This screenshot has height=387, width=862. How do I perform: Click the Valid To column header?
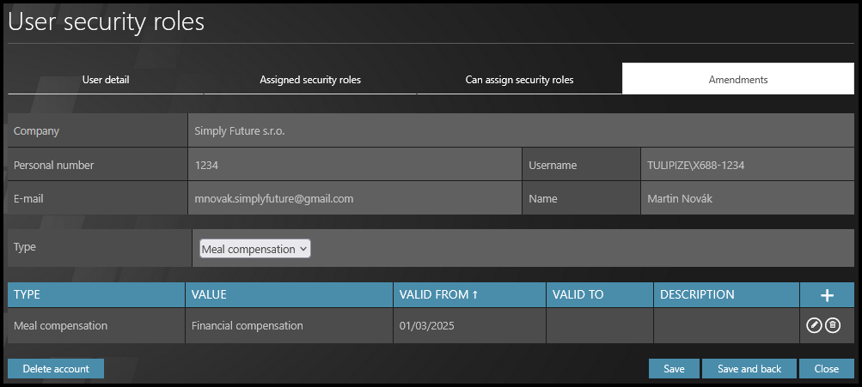tap(578, 294)
